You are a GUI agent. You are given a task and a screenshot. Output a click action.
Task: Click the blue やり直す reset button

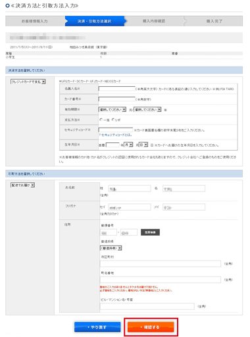point(97,327)
